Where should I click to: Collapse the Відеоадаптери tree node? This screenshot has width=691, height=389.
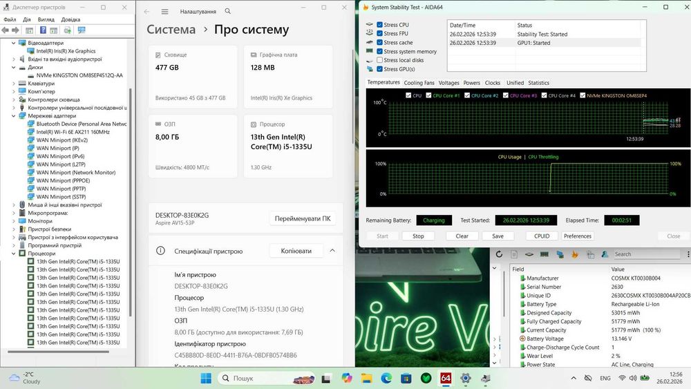13,43
